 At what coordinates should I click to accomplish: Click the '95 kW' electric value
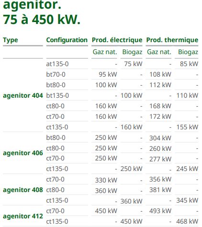point(108,75)
